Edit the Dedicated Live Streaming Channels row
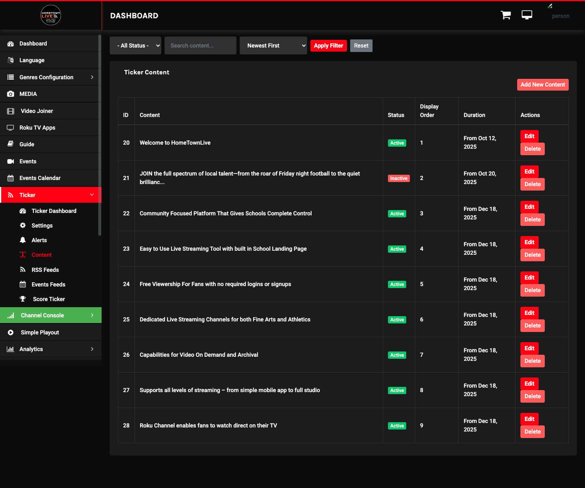This screenshot has width=585, height=488. (529, 313)
